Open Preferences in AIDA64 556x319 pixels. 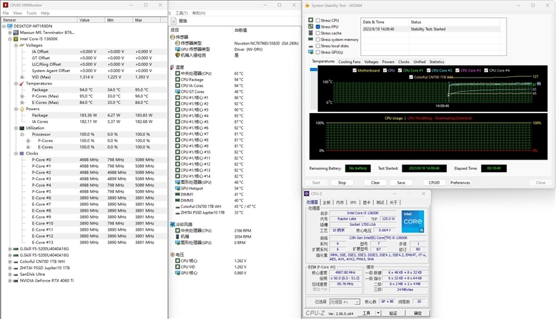[x=460, y=183]
